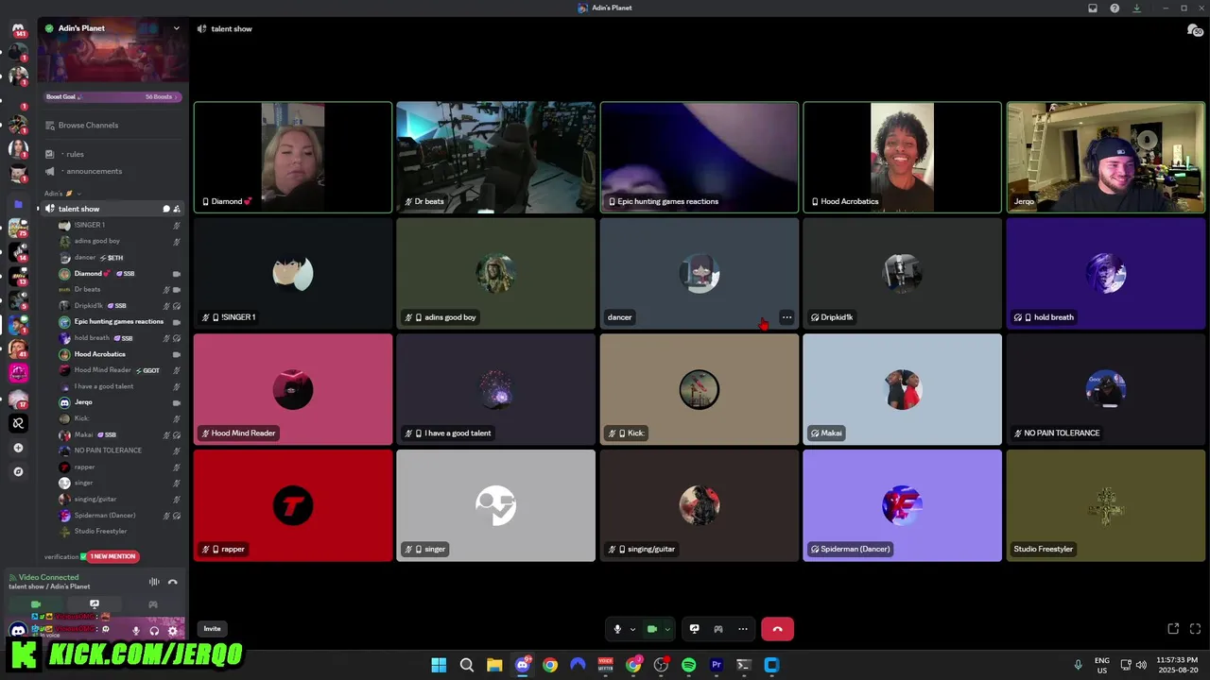1210x680 pixels.
Task: Open User Settings gear icon
Action: pyautogui.click(x=172, y=631)
